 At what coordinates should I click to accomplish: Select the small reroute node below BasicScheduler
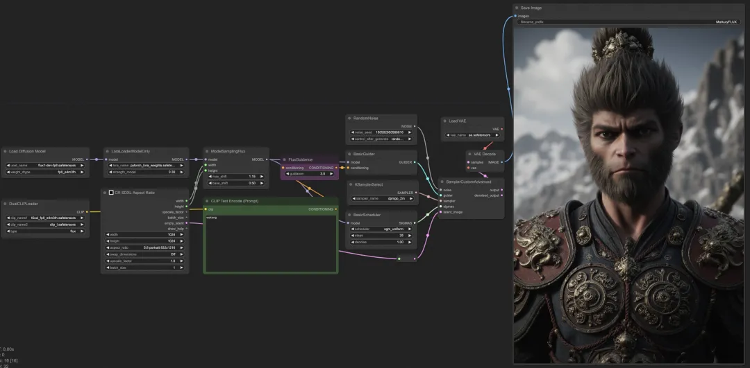pos(406,259)
